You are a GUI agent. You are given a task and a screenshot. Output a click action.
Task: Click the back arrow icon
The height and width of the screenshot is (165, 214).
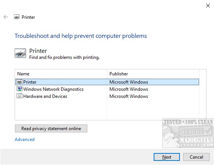coord(6,17)
